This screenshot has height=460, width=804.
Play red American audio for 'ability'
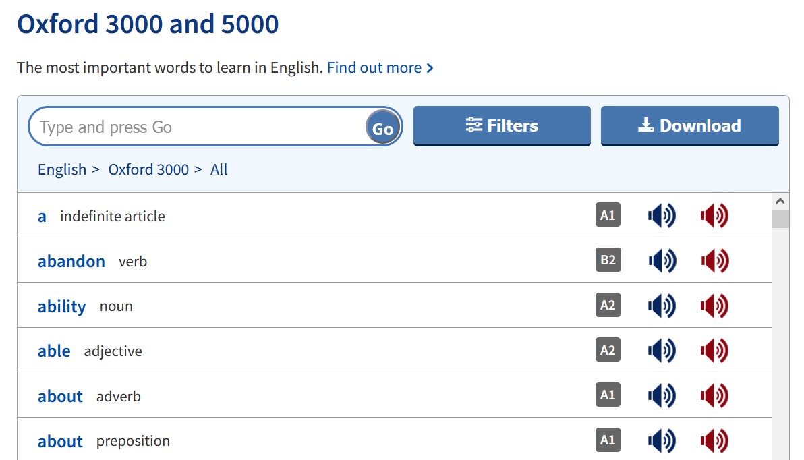click(x=714, y=306)
